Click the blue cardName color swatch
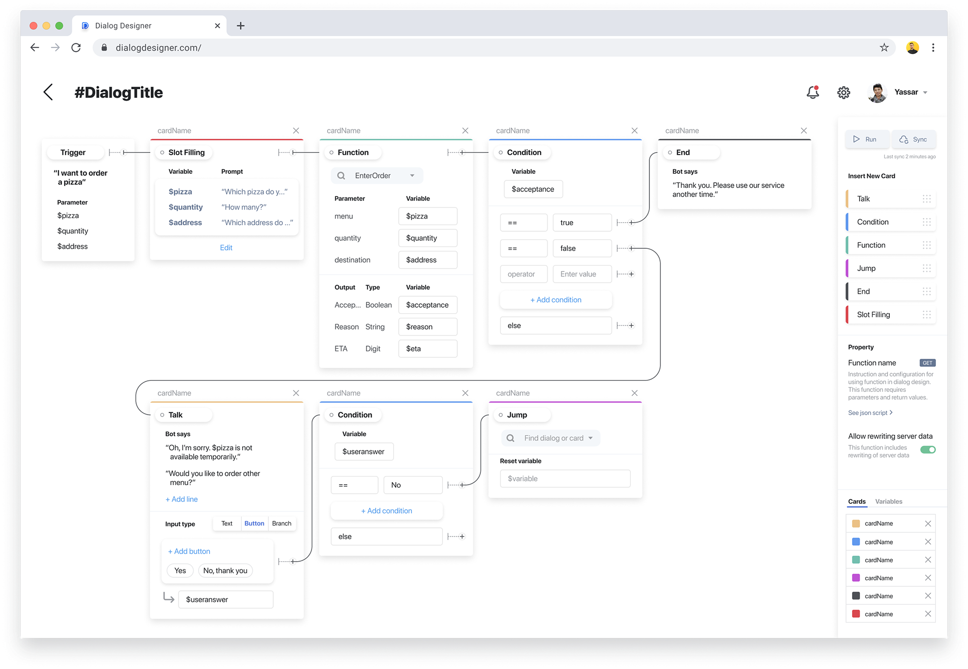The height and width of the screenshot is (669, 968). 856,542
